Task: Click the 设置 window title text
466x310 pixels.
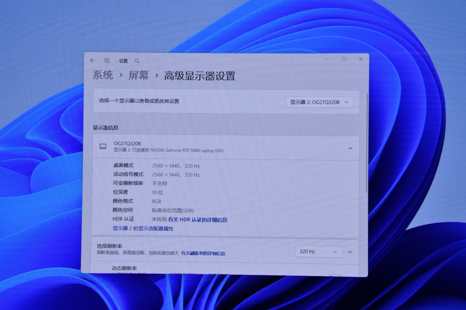Action: [123, 61]
